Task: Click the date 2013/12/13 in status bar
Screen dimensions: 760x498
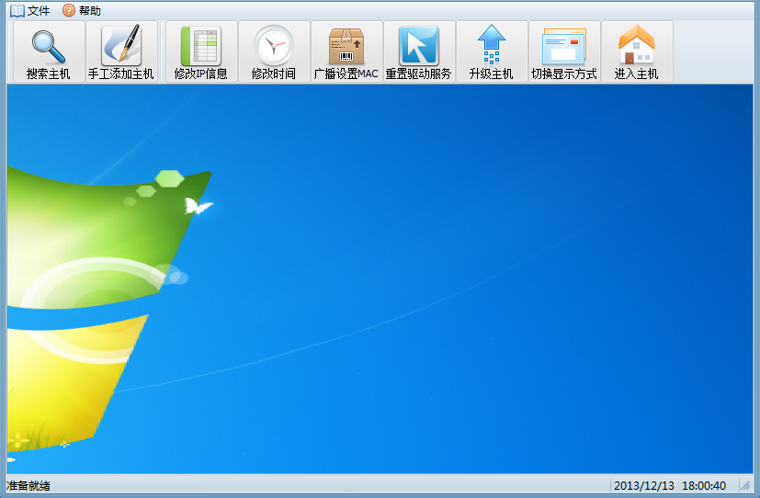Action: pyautogui.click(x=643, y=485)
